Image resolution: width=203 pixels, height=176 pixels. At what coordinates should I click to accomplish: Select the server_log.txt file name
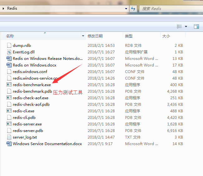(x=25, y=137)
